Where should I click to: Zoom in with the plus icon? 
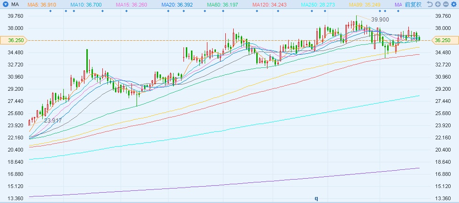click(437, 4)
